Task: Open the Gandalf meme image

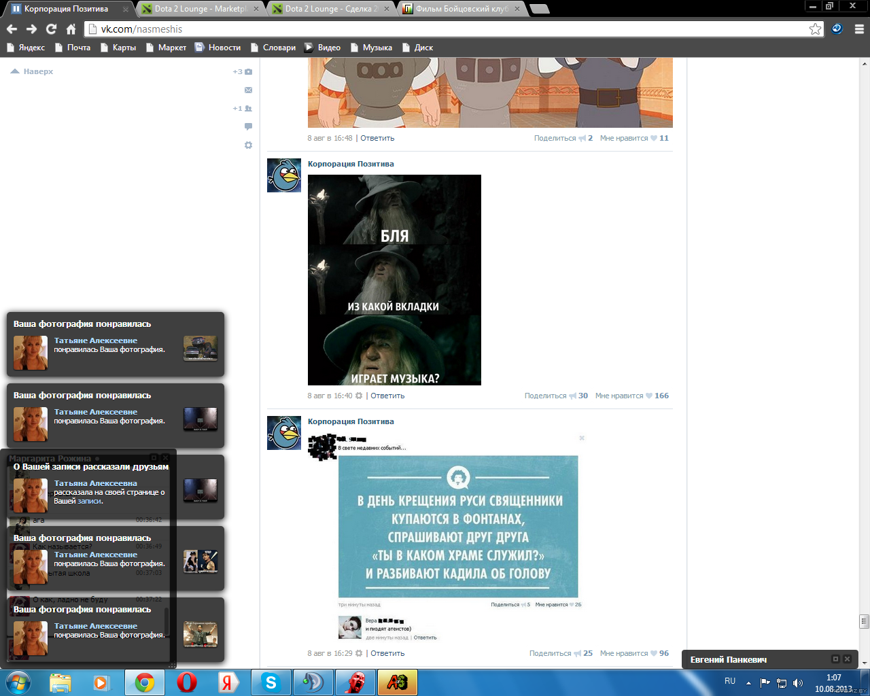Action: click(x=394, y=280)
